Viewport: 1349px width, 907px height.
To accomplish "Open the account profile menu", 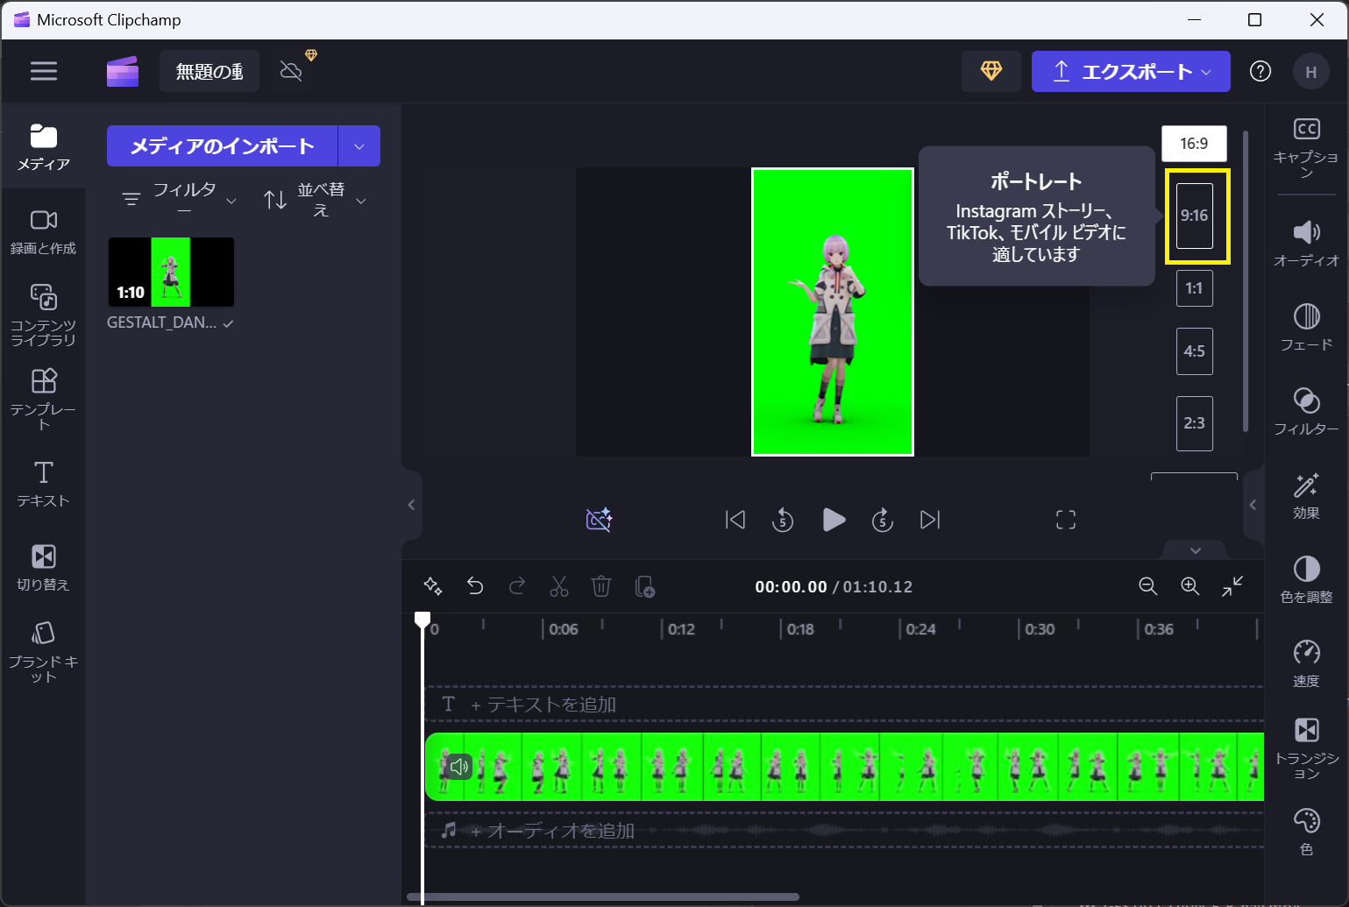I will coord(1311,71).
